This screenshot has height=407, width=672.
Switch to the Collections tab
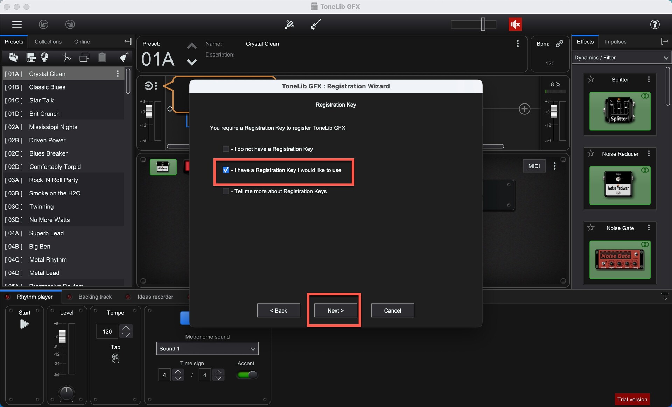click(48, 42)
